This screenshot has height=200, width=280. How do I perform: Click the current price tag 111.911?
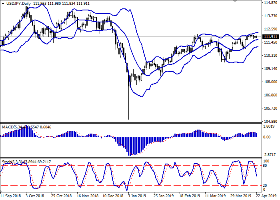[x=270, y=37]
